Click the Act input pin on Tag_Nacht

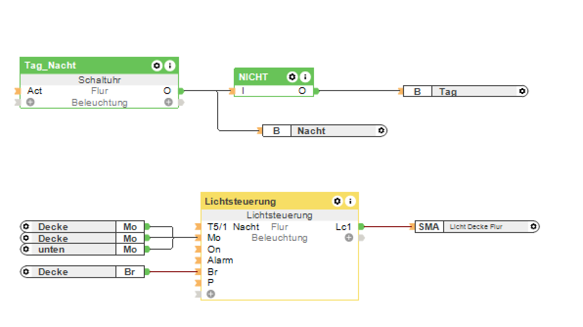pos(18,91)
